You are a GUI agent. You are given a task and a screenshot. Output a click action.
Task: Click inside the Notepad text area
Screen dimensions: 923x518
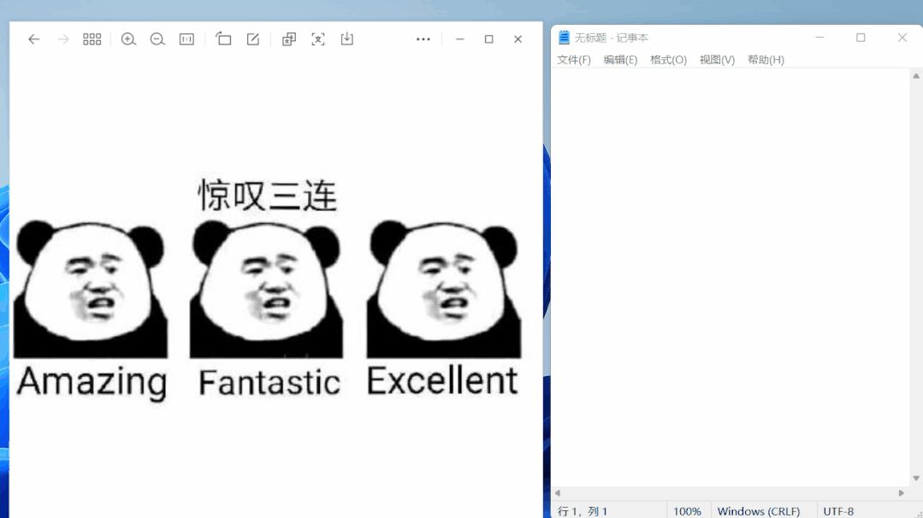coord(731,278)
